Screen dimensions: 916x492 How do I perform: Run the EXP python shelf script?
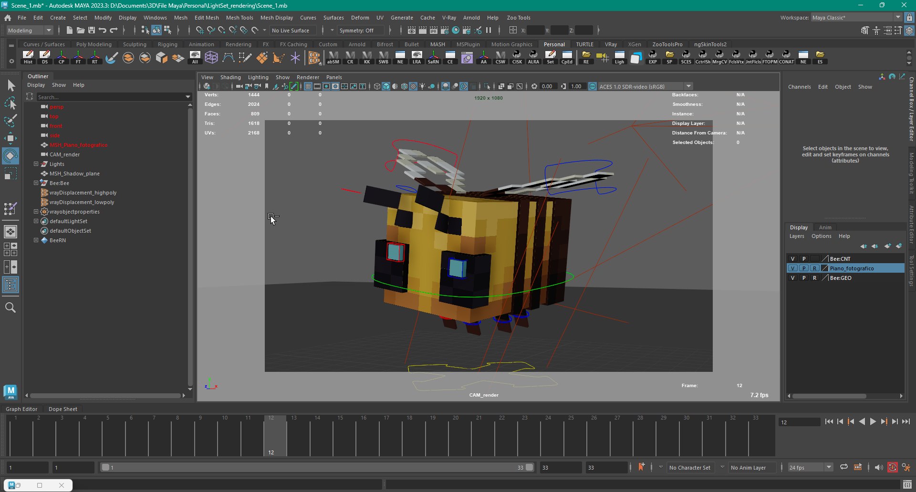653,57
